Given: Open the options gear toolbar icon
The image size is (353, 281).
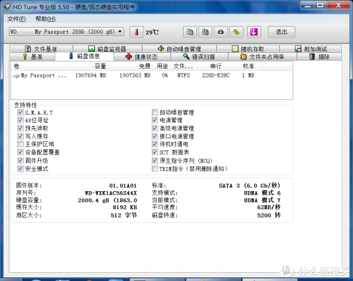Looking at the screenshot, I should pyautogui.click(x=236, y=32).
